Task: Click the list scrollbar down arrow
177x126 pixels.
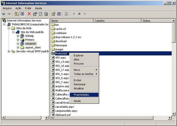Action: [x=173, y=114]
